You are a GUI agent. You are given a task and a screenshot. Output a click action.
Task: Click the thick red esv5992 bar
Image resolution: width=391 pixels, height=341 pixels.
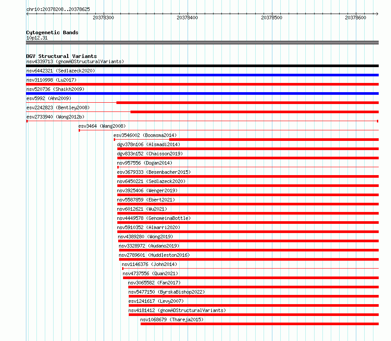(x=248, y=103)
